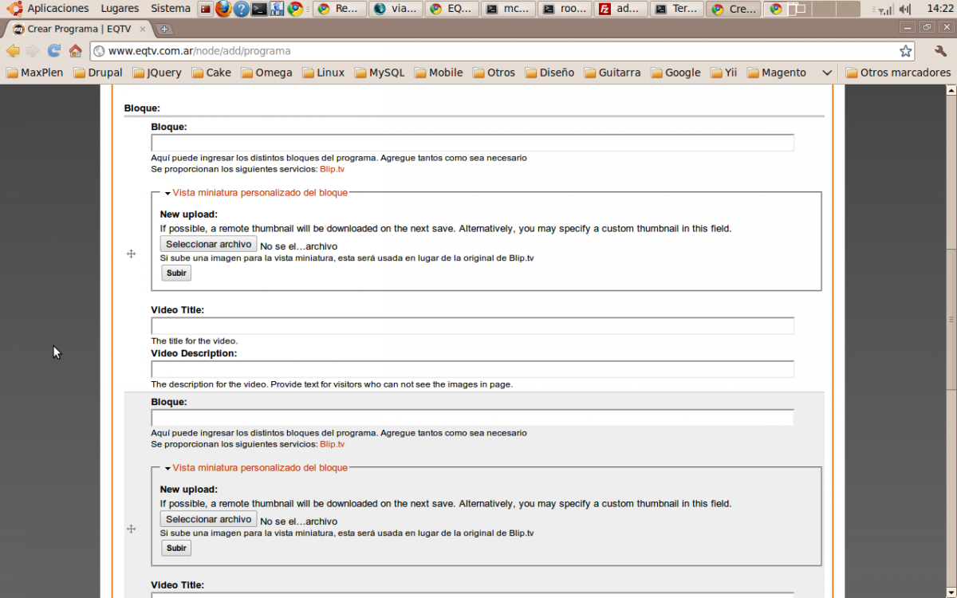Viewport: 957px width, 598px height.
Task: Click the blue floppy-style launcher icon
Action: point(278,9)
